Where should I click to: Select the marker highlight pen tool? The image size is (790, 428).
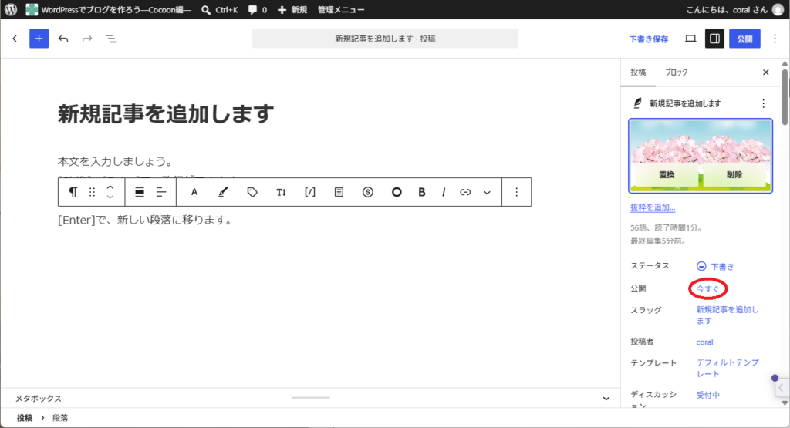point(223,192)
